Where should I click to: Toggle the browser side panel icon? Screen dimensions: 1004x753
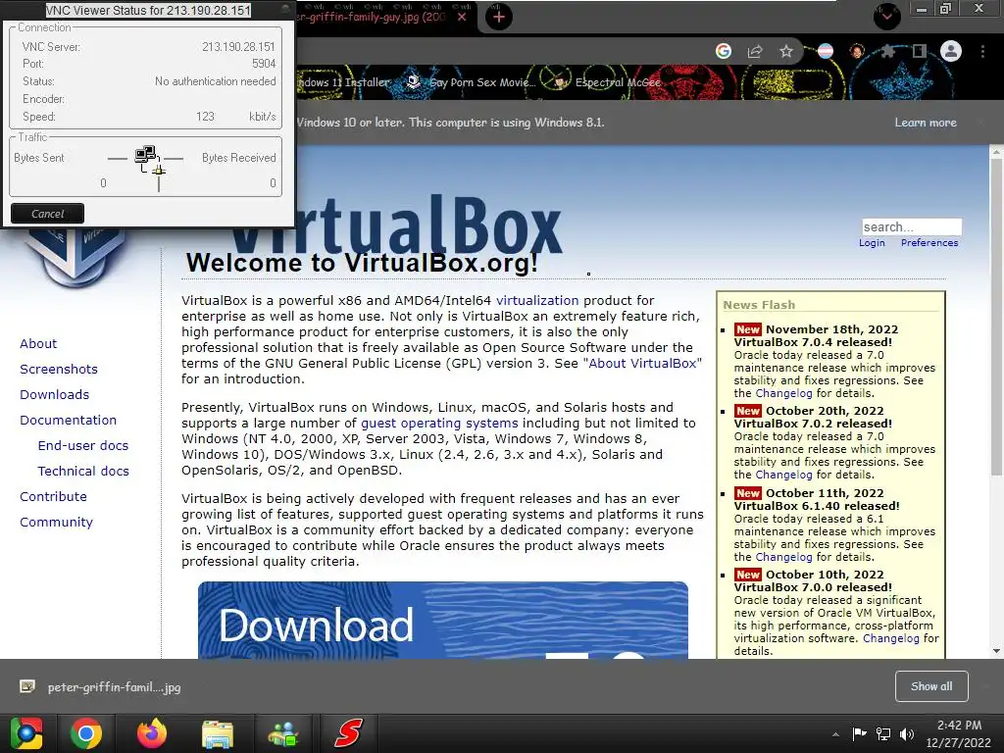[x=920, y=51]
